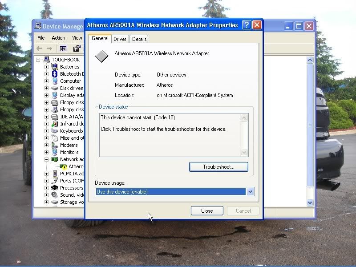Viewport: 356px width, 267px height.
Task: Click the IDE ATA/ATAPI controllers icon
Action: [54, 117]
